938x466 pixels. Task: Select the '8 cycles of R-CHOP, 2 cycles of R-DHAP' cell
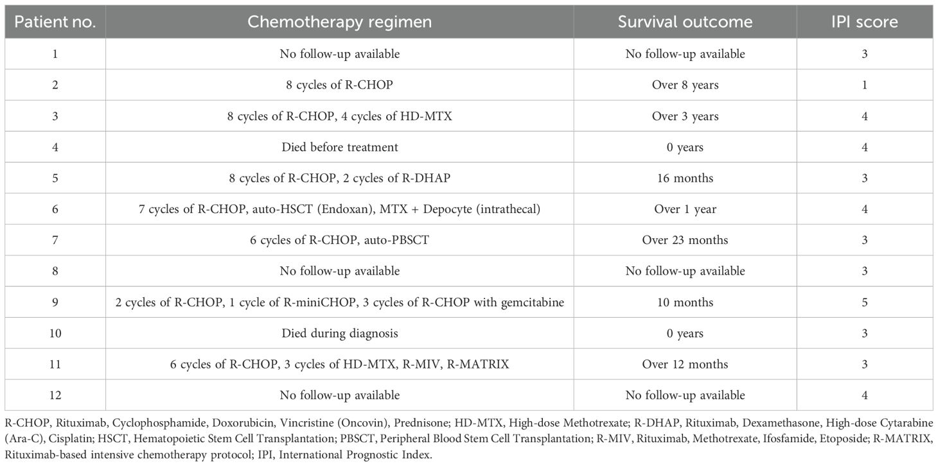click(340, 178)
